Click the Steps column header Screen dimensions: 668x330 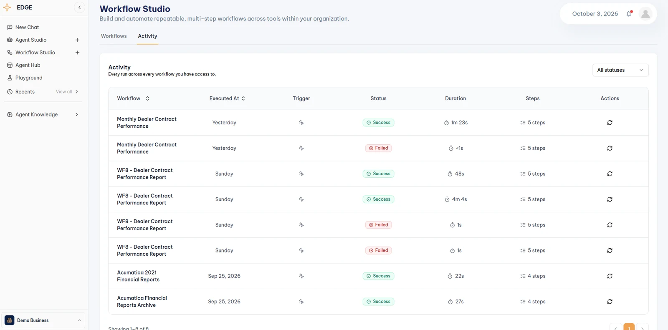coord(532,98)
